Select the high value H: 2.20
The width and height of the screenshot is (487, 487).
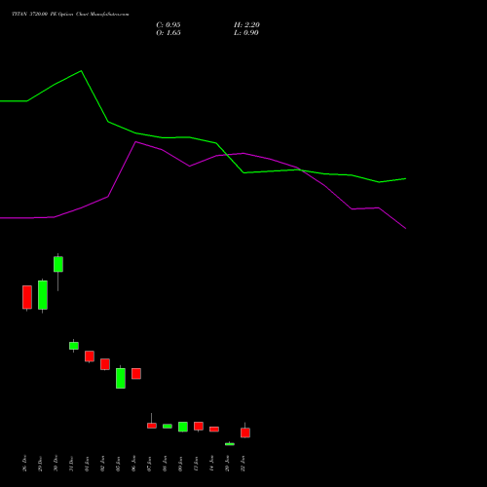click(x=246, y=25)
